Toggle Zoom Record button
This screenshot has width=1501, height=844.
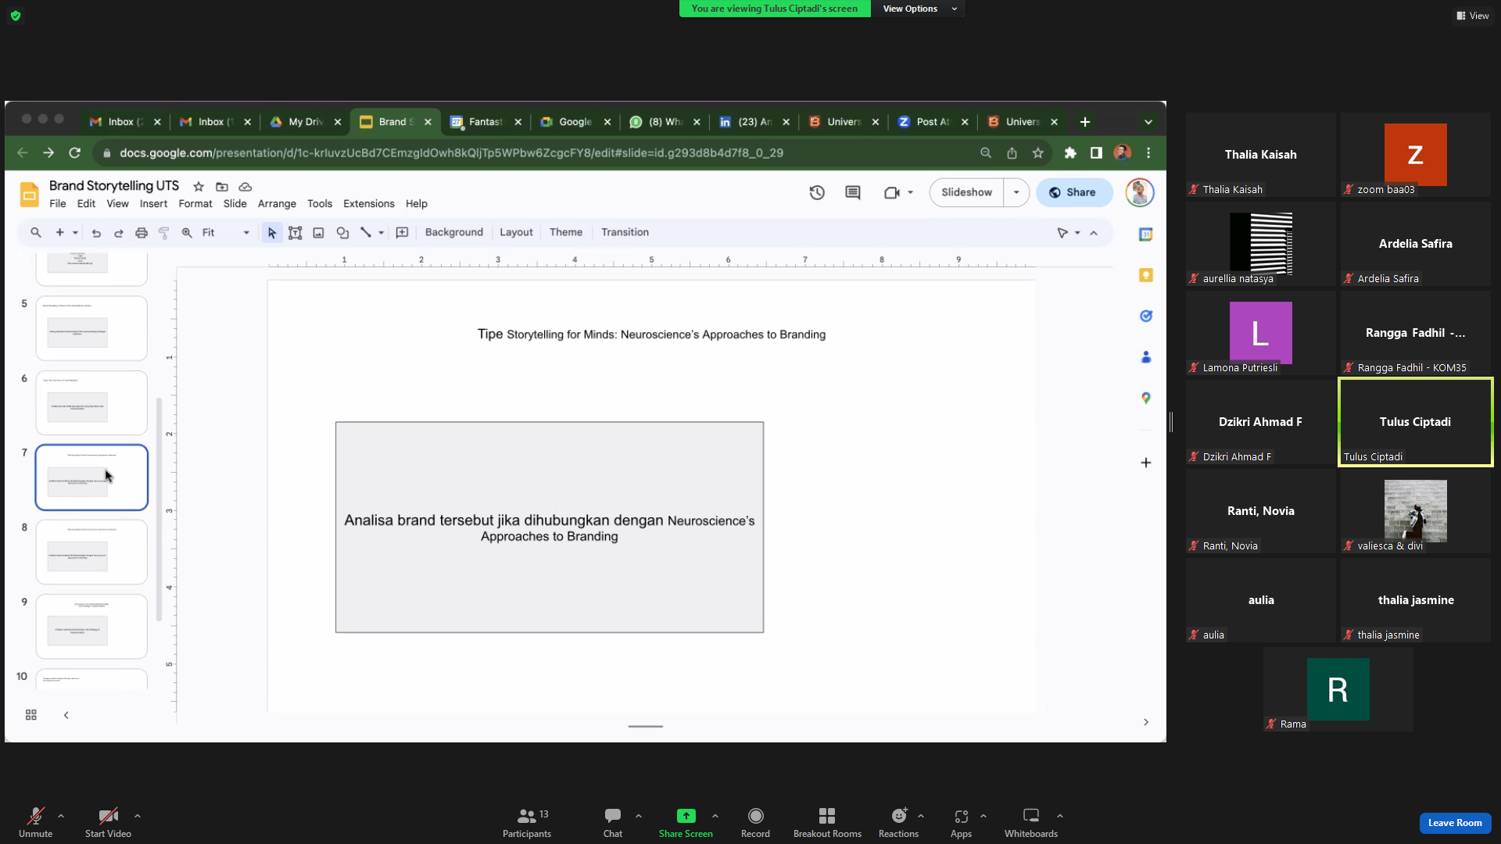755,822
